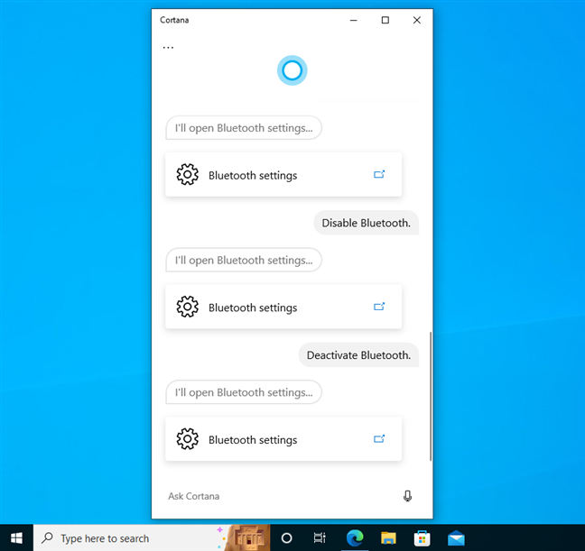Open Task View from the taskbar
This screenshot has width=585, height=551.
[320, 538]
